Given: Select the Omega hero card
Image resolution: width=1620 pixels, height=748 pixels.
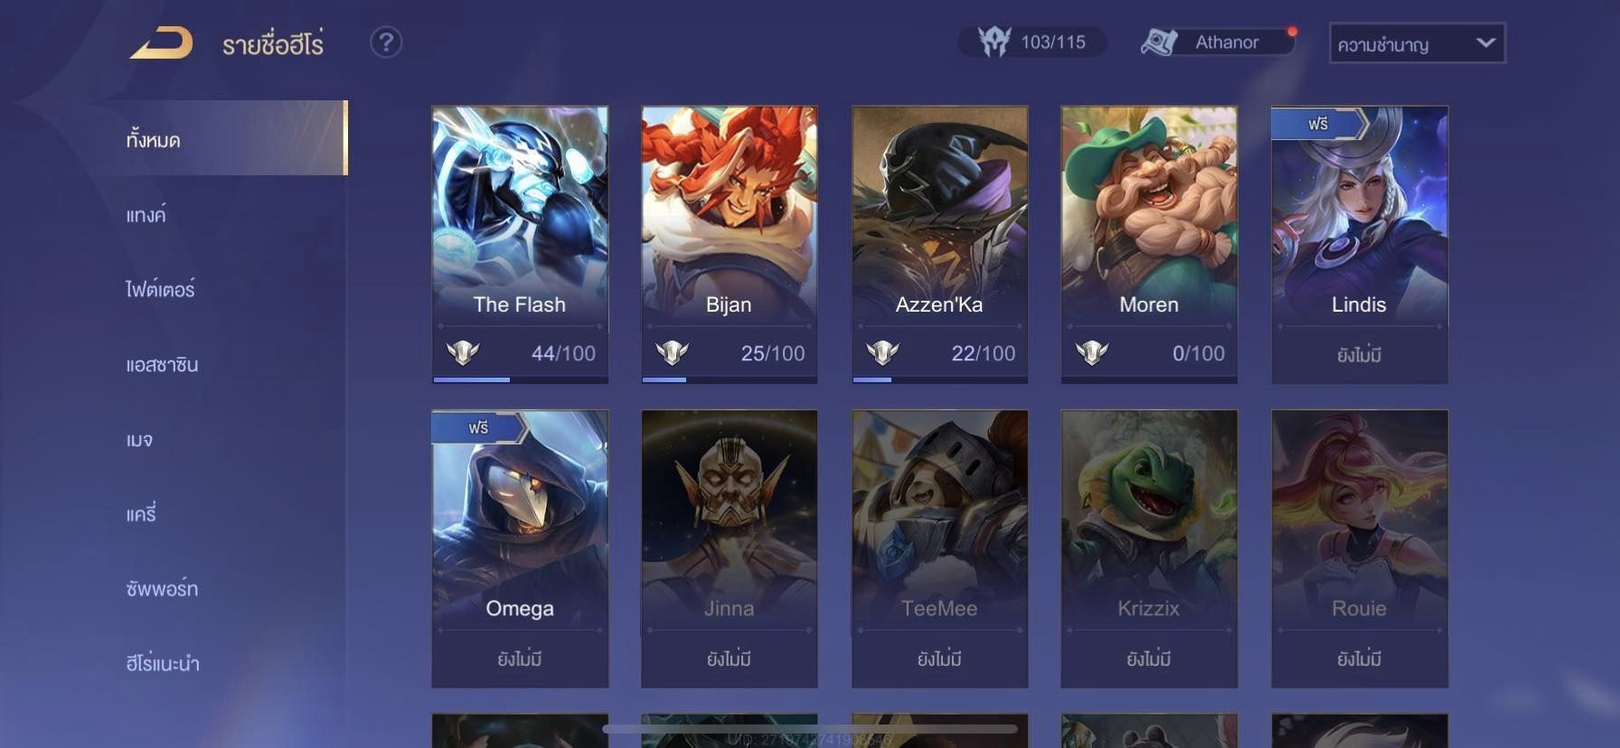Looking at the screenshot, I should pos(520,548).
